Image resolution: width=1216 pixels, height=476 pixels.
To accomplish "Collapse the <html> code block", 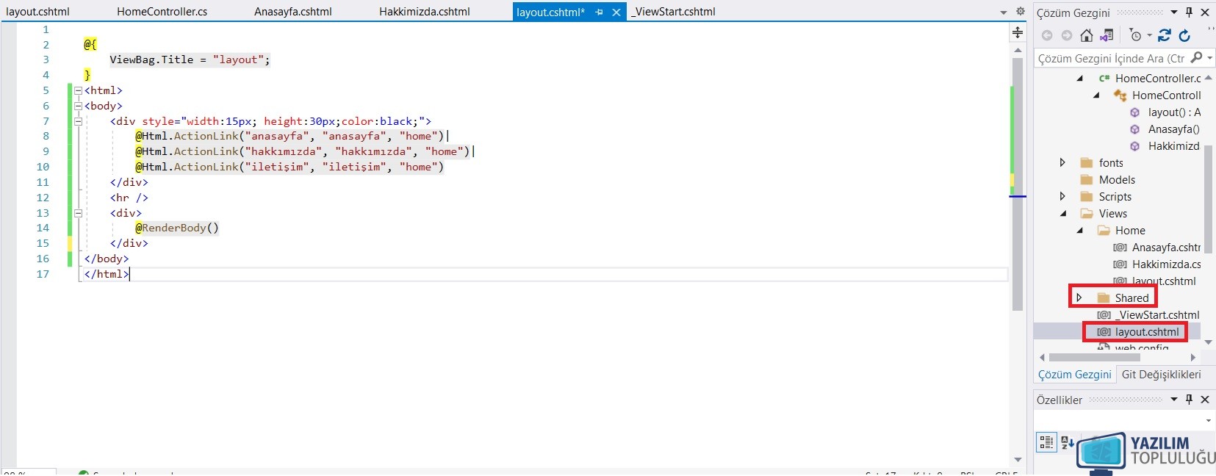I will 78,91.
